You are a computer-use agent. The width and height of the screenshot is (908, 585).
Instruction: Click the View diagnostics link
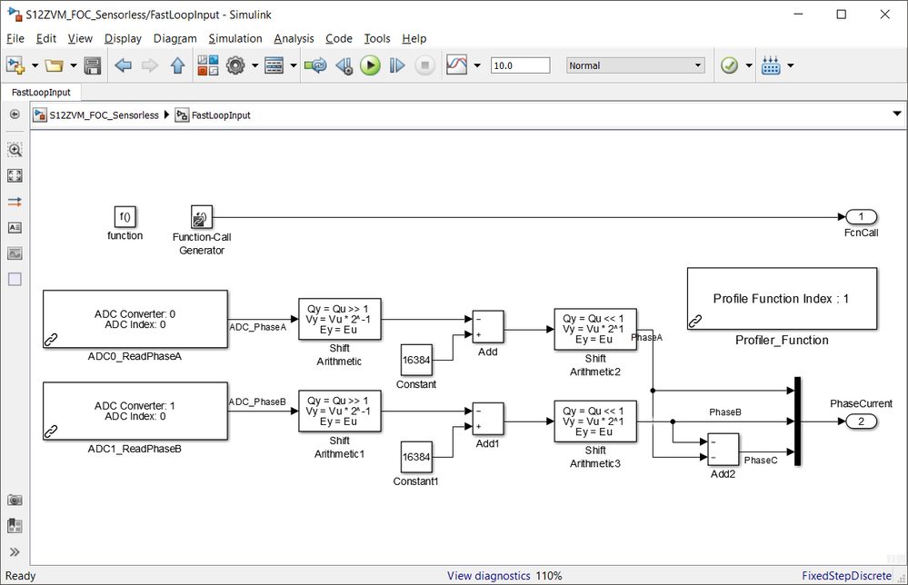click(x=488, y=576)
